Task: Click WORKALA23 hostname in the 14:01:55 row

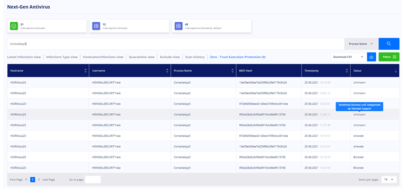Action: pyautogui.click(x=18, y=168)
